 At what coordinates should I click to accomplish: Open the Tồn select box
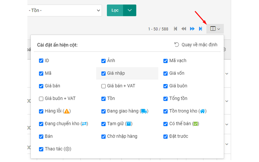[65, 11]
